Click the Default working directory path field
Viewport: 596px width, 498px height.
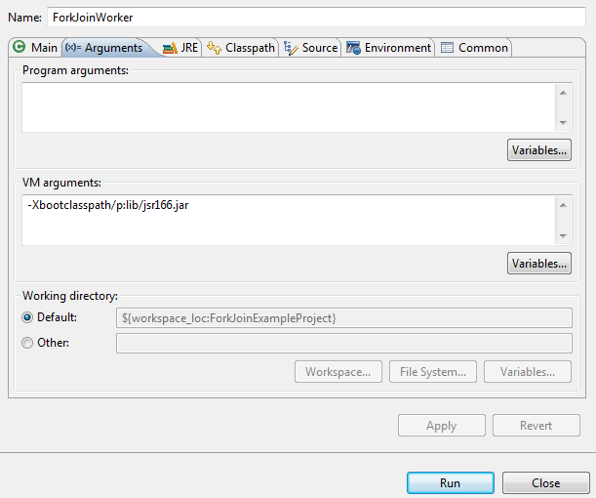pos(344,318)
